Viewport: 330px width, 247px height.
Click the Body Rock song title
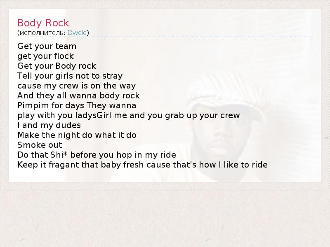pos(43,23)
